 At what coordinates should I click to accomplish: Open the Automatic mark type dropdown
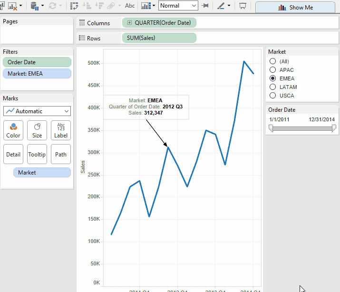[37, 111]
